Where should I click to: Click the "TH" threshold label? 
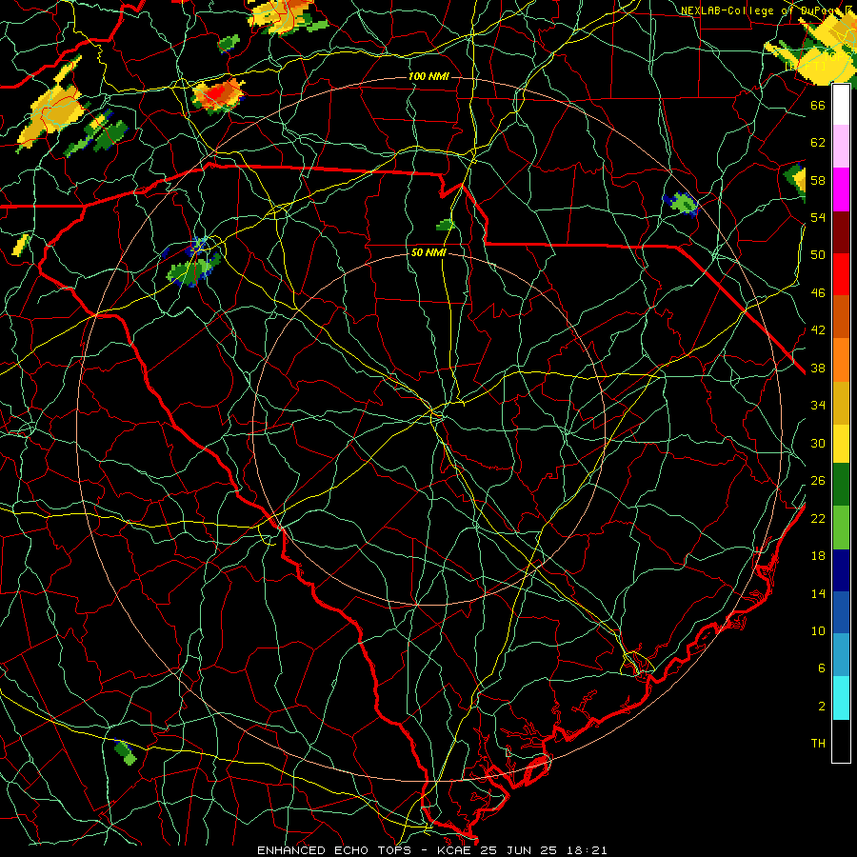click(818, 744)
